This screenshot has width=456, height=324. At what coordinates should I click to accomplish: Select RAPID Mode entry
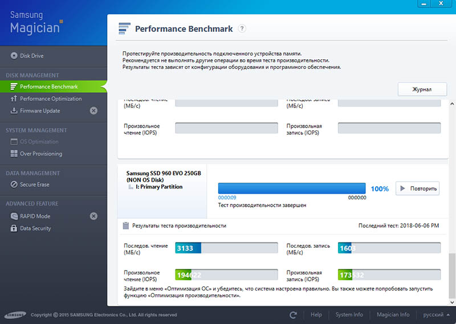(x=35, y=216)
